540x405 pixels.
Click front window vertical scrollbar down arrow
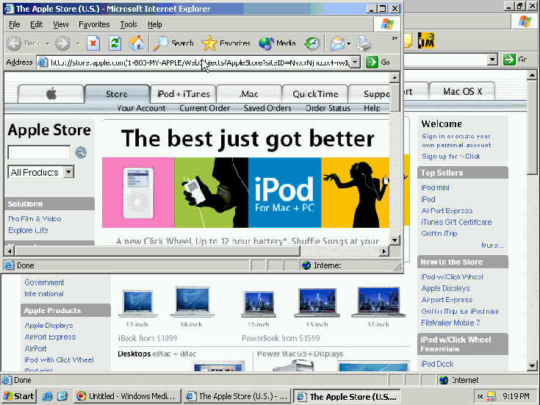(395, 240)
